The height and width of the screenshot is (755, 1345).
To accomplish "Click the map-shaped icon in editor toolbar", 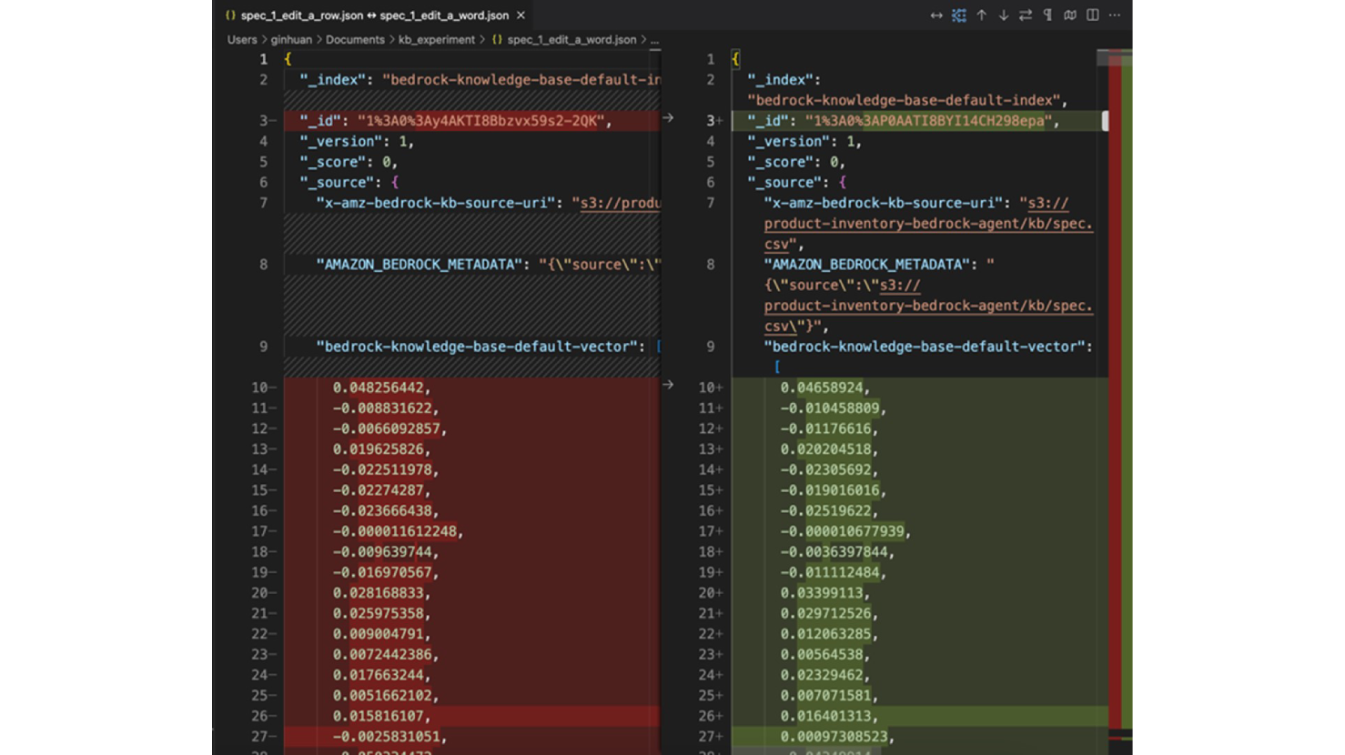I will pyautogui.click(x=1070, y=15).
